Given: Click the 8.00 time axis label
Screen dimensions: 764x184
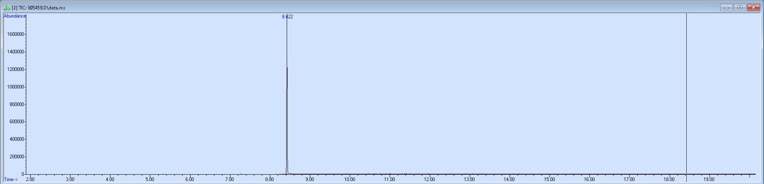Looking at the screenshot, I should (269, 179).
